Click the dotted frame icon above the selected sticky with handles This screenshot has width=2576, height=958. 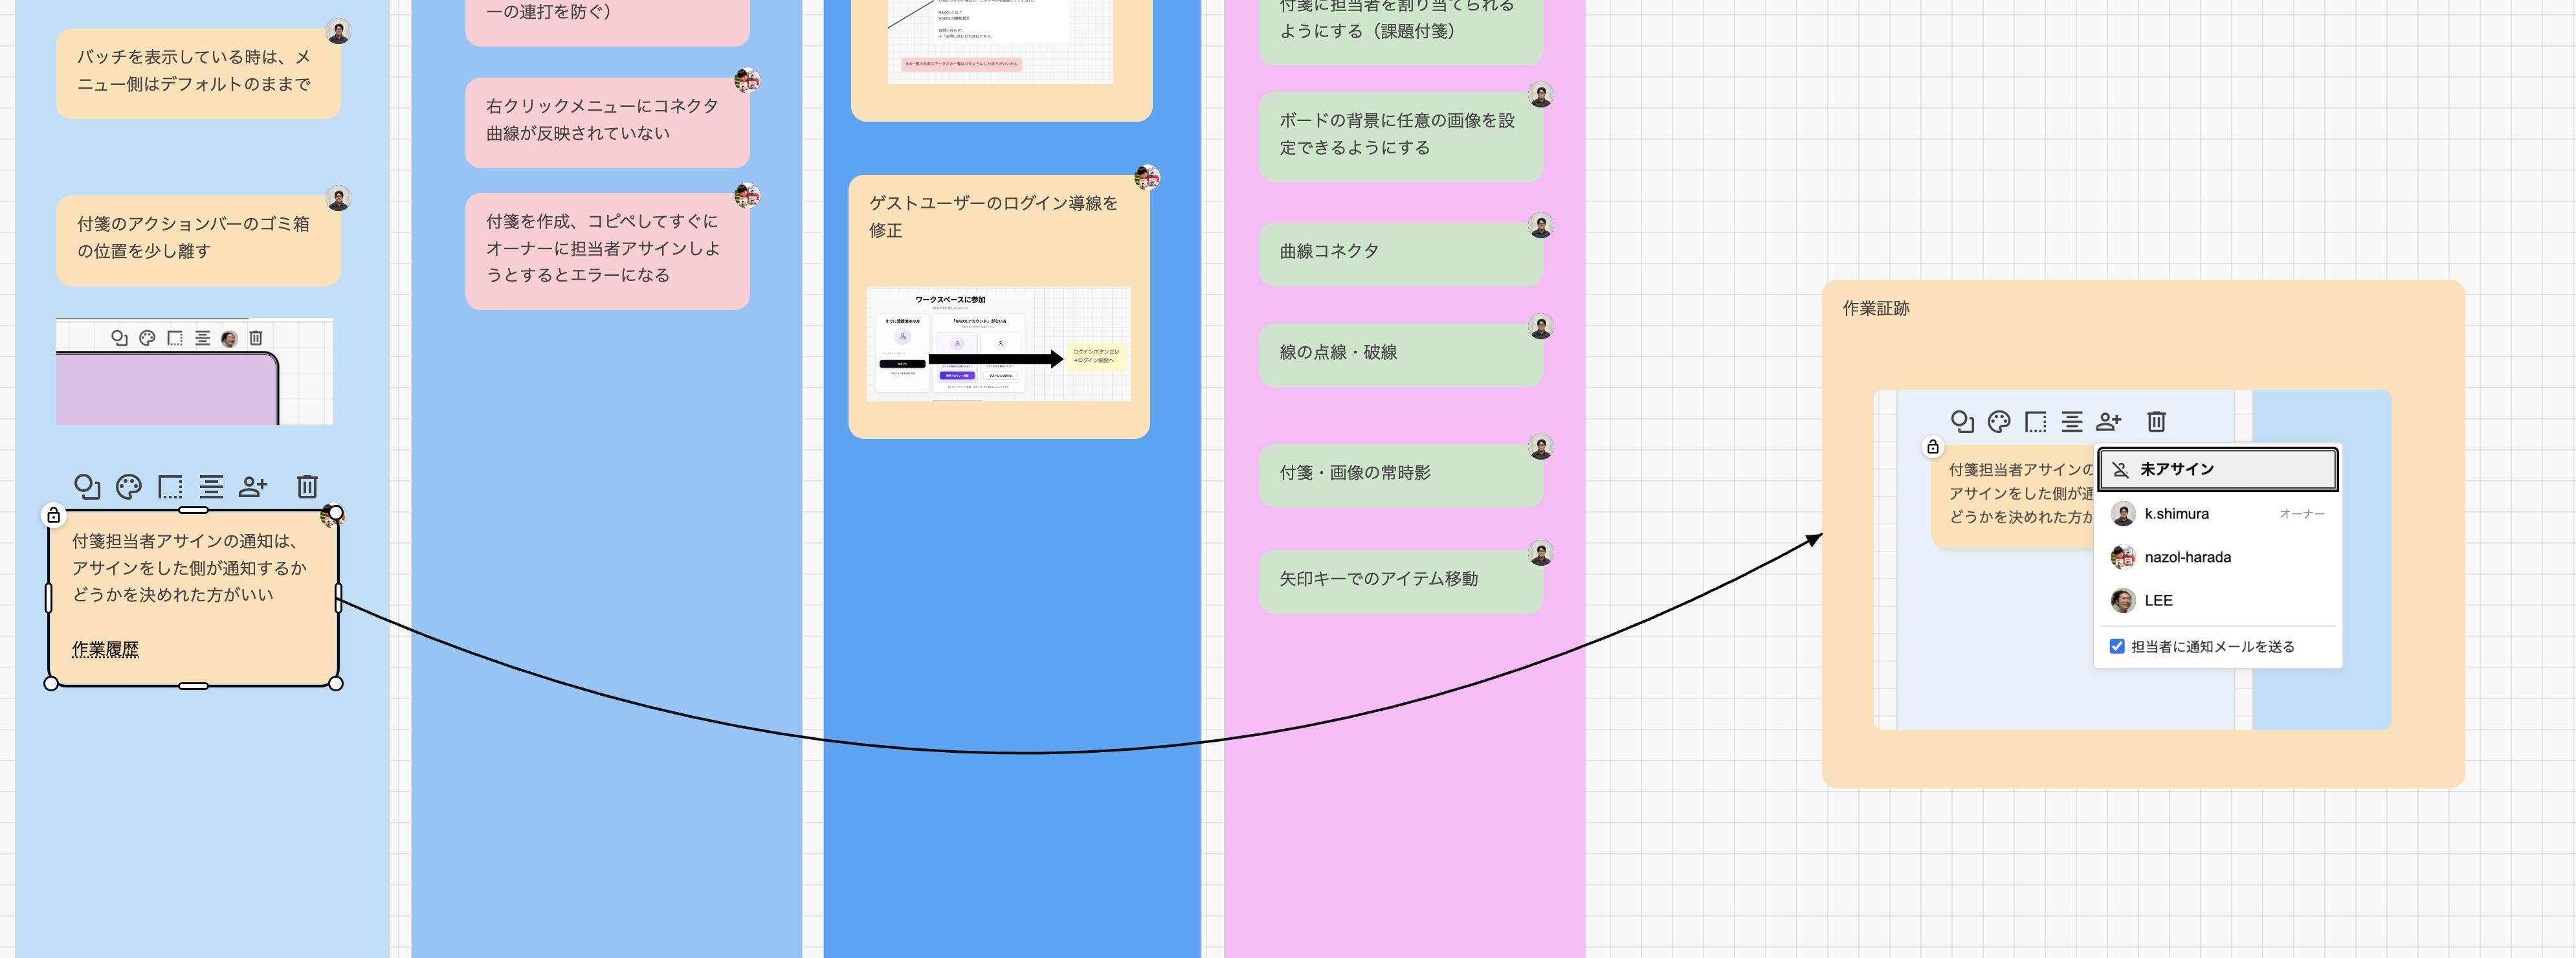tap(170, 487)
